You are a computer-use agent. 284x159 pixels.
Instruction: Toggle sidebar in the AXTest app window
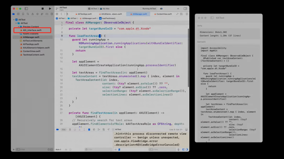tap(212, 18)
